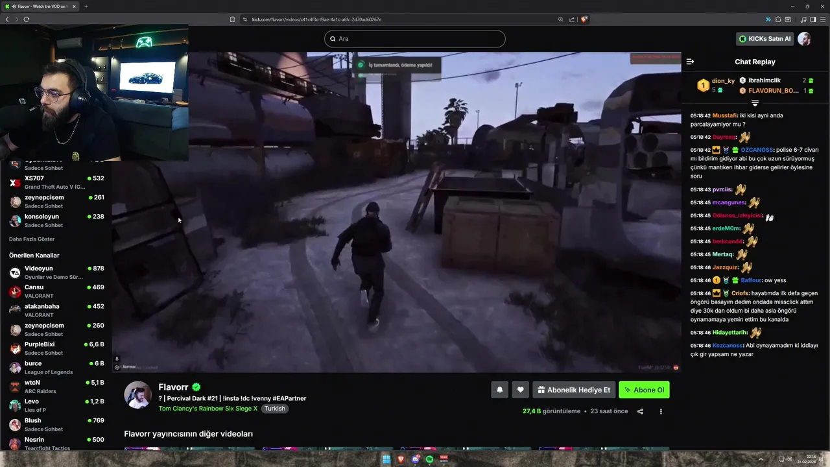830x467 pixels.
Task: Click the Turkish language tag
Action: click(x=275, y=409)
